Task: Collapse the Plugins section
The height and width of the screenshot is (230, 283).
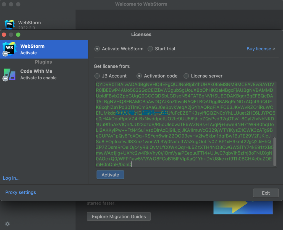Action: click(x=43, y=62)
